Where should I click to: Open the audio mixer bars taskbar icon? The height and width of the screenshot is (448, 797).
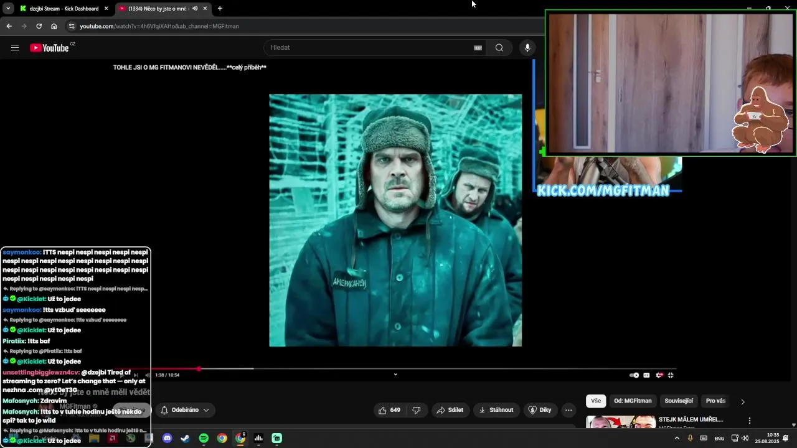click(258, 439)
